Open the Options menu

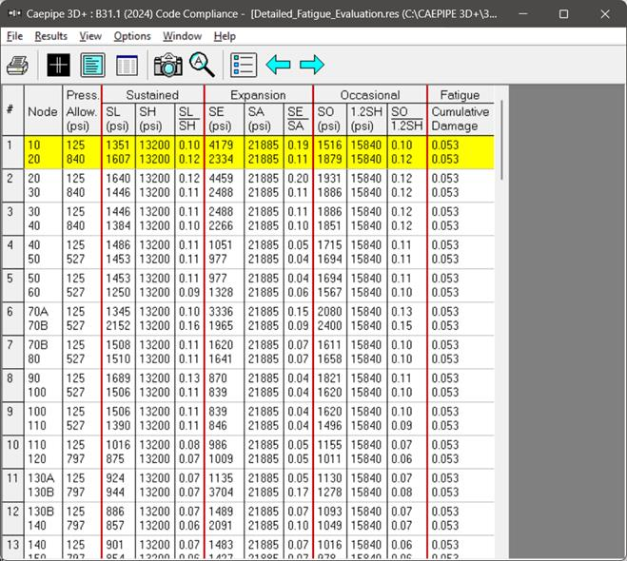pos(132,36)
